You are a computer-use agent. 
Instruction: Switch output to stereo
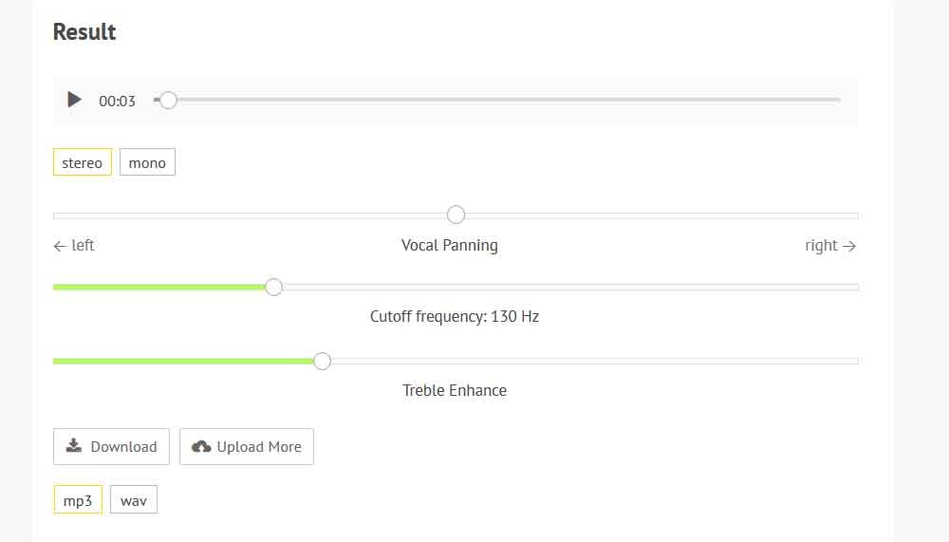tap(83, 162)
